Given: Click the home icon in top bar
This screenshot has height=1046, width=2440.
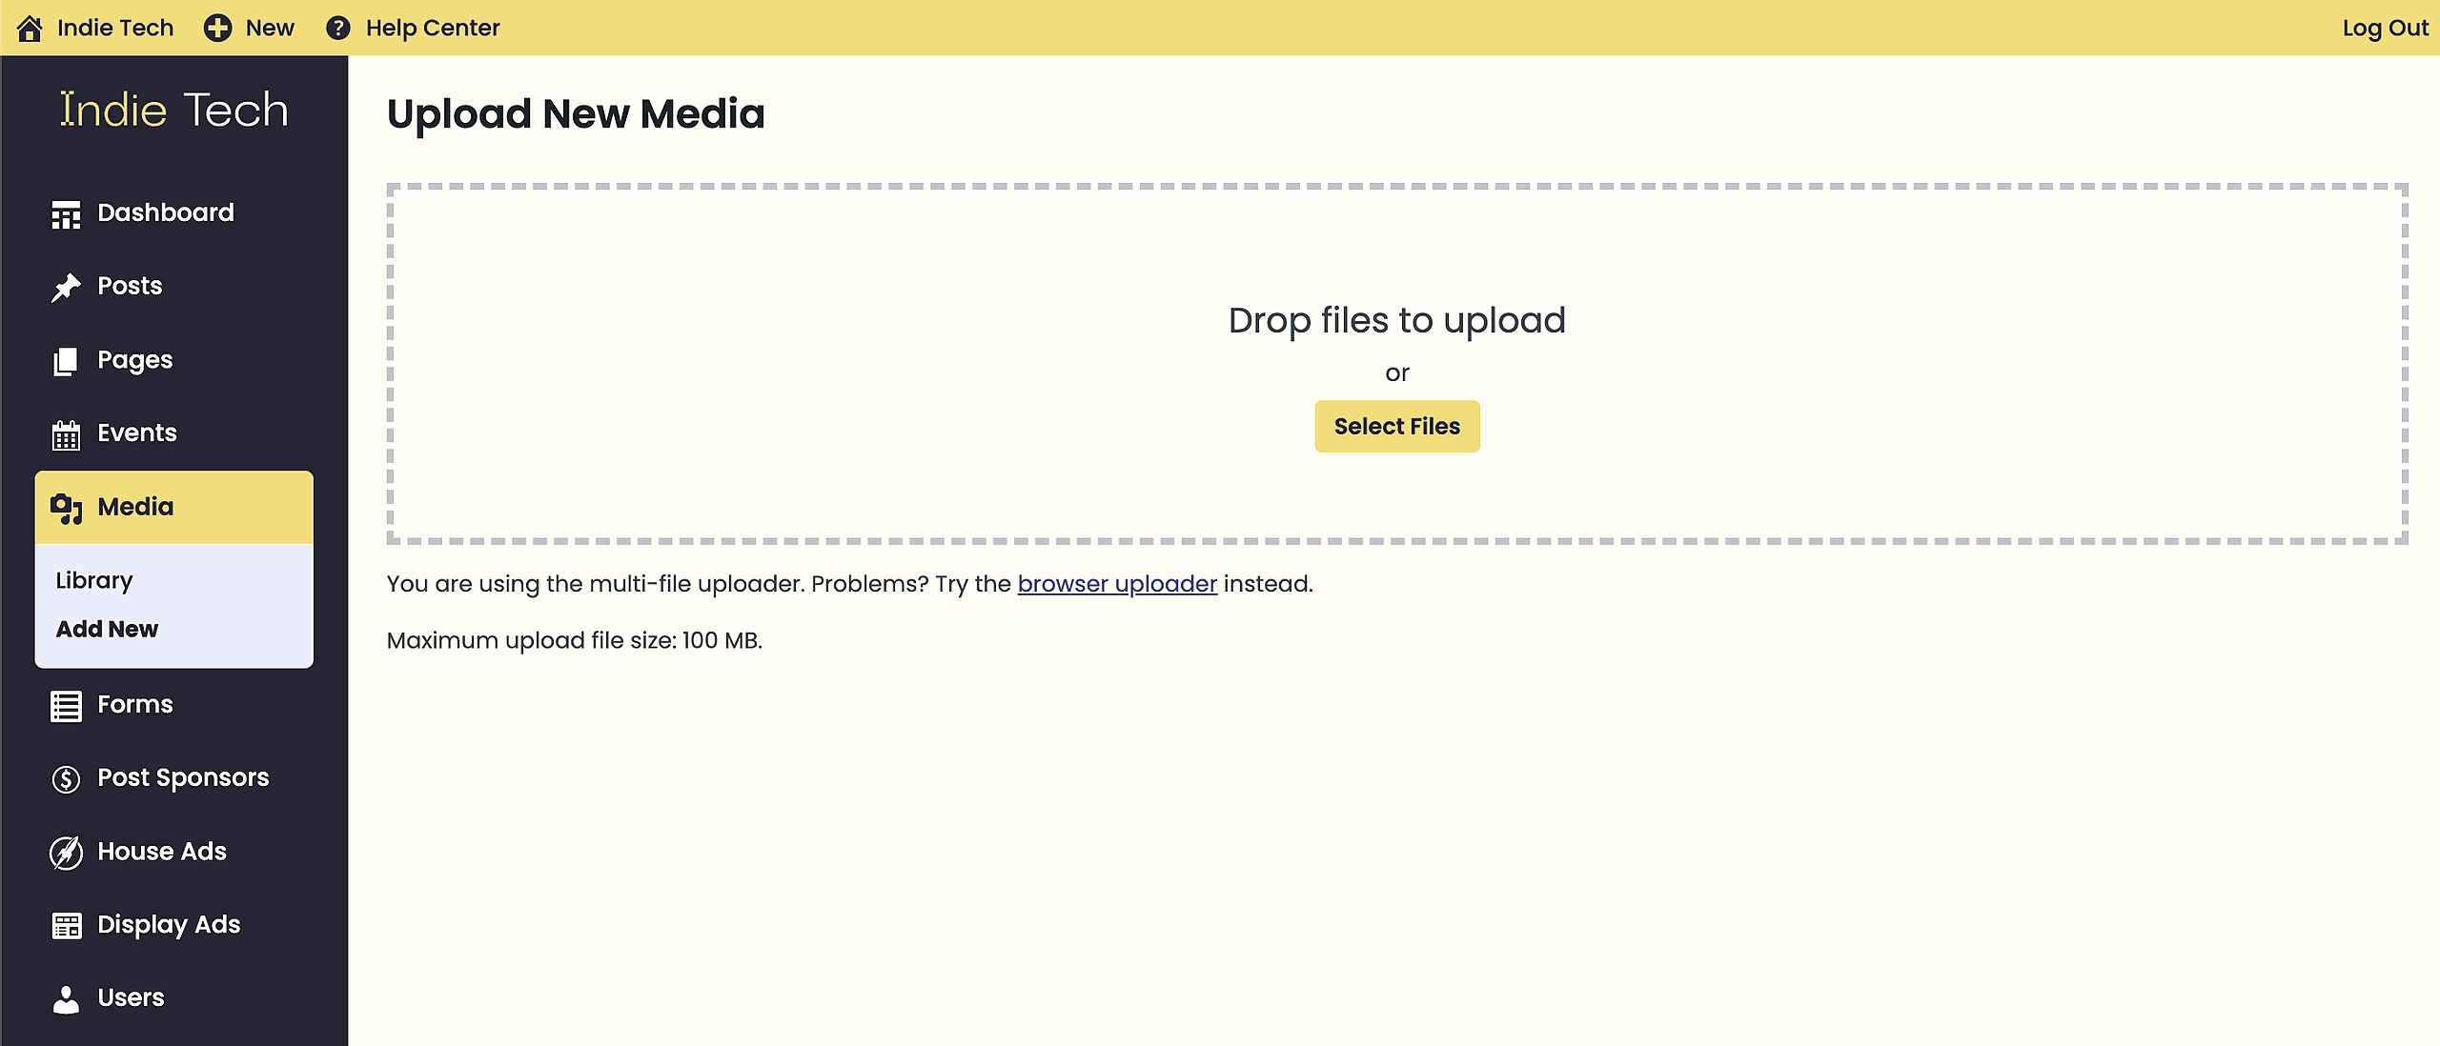Looking at the screenshot, I should pyautogui.click(x=30, y=29).
